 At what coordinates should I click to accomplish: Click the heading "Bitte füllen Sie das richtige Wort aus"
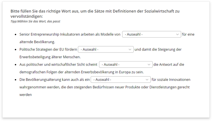pos(44,11)
